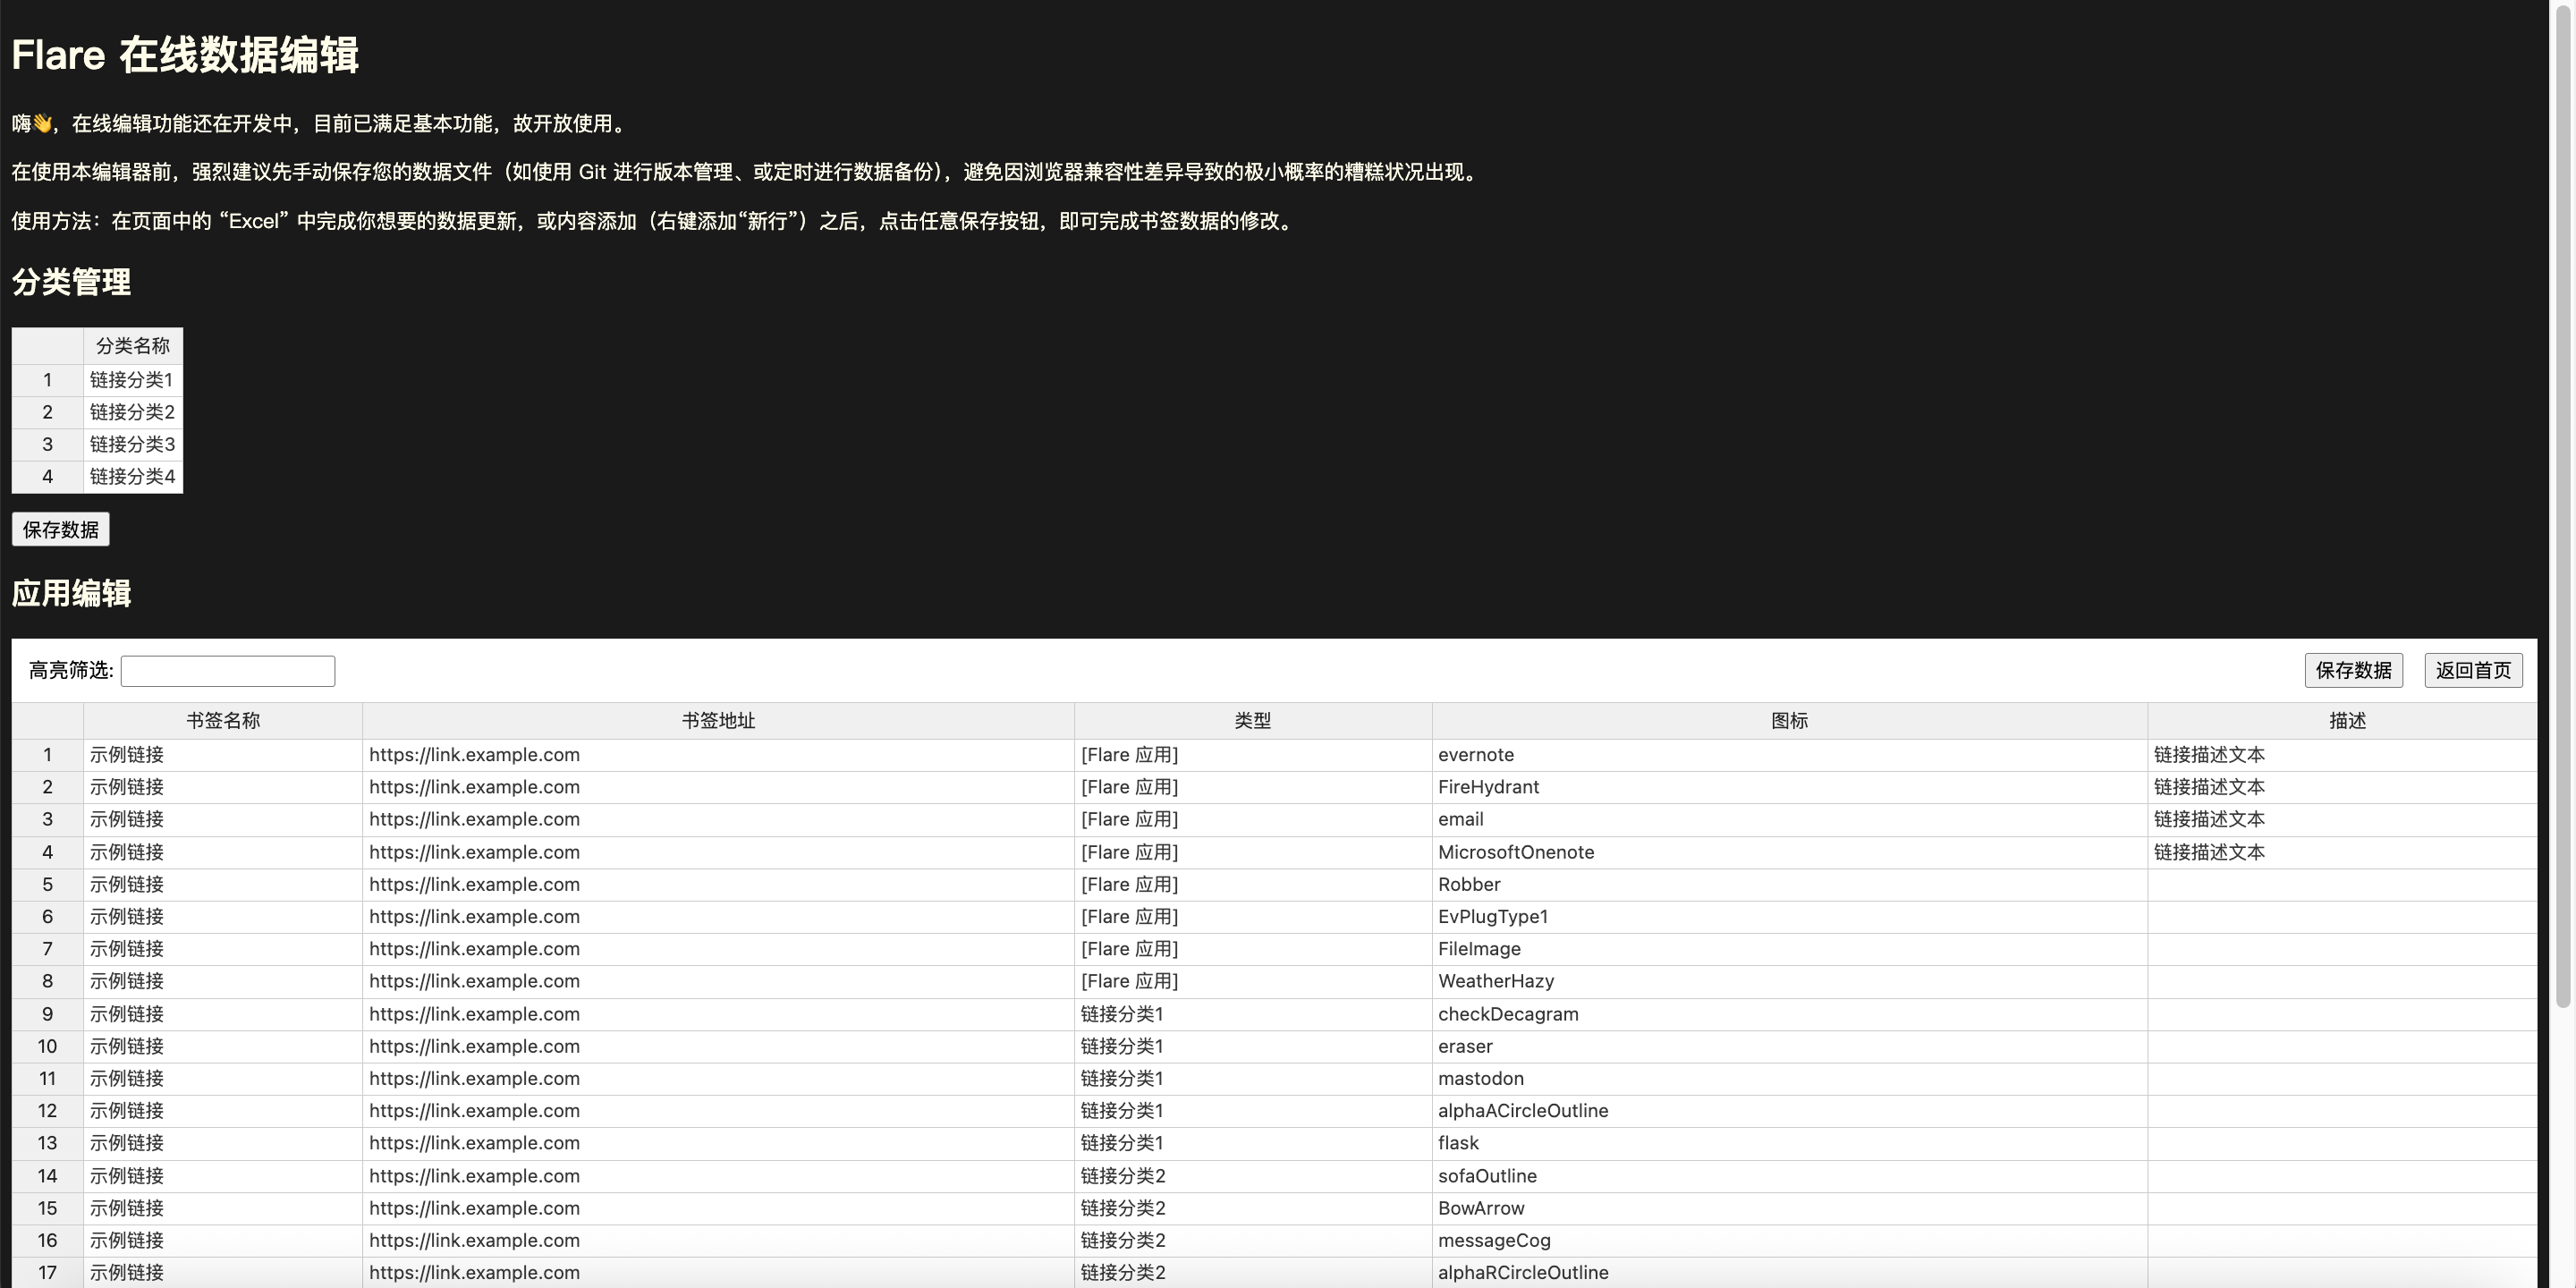Click the 返回首页 button

coord(2472,670)
